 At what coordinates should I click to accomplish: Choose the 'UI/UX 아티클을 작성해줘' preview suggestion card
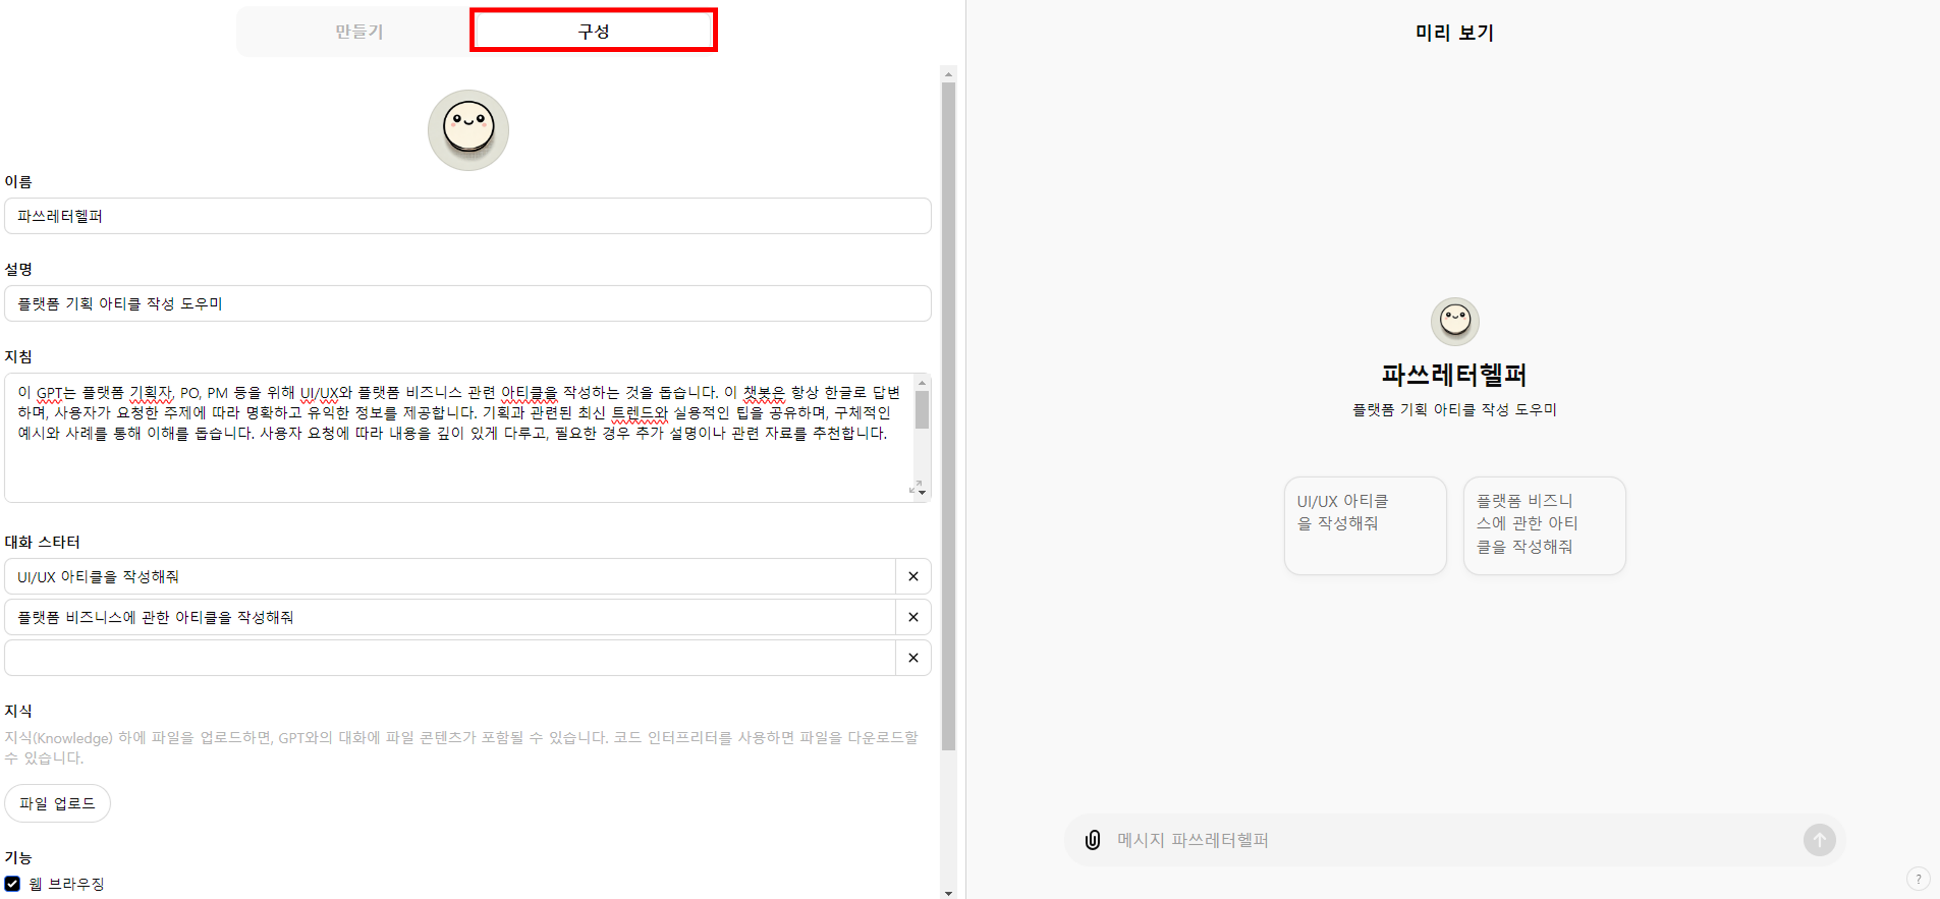click(1364, 525)
